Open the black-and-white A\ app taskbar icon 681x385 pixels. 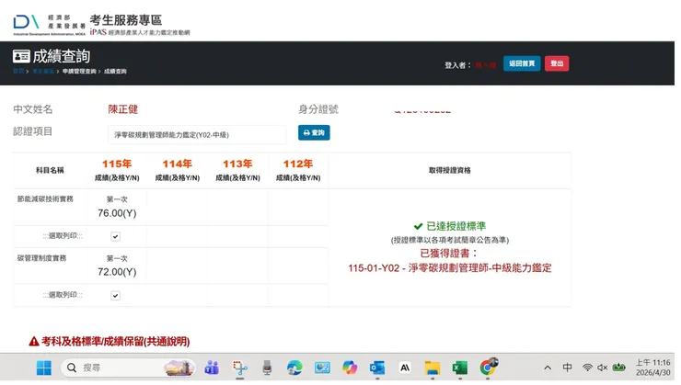[x=405, y=368]
